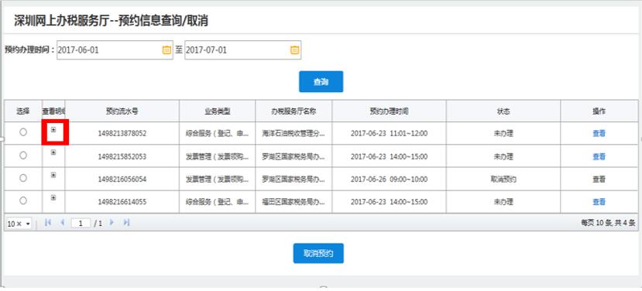Click the 状态 column header
The width and height of the screenshot is (642, 291).
503,111
